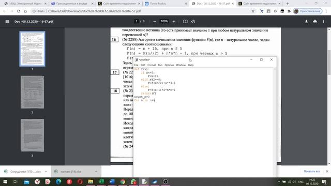Open the Chrome three-dot menu
The height and width of the screenshot is (186, 331).
[x=327, y=11]
